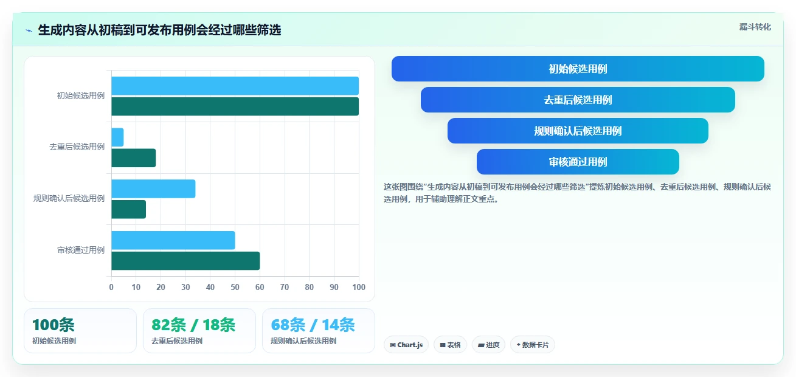Open the 82条 / 18条 stat card

(199, 331)
